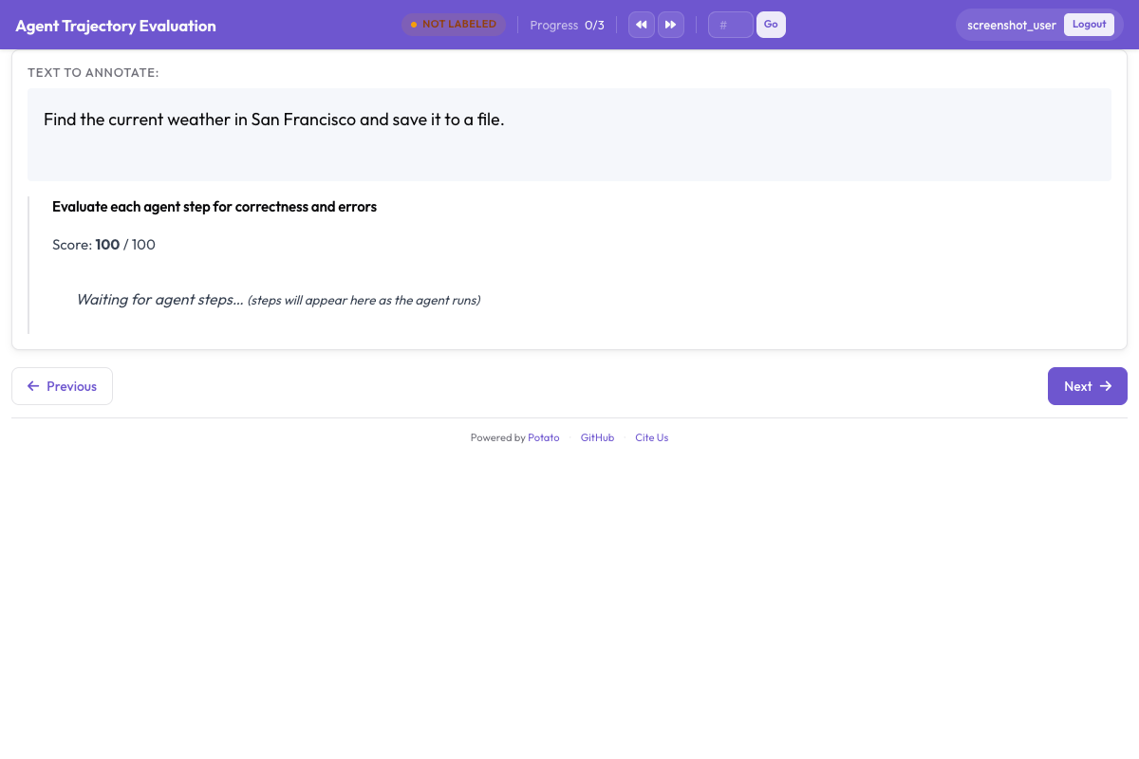Click the TEXT TO ANNOTATE label

tap(93, 72)
